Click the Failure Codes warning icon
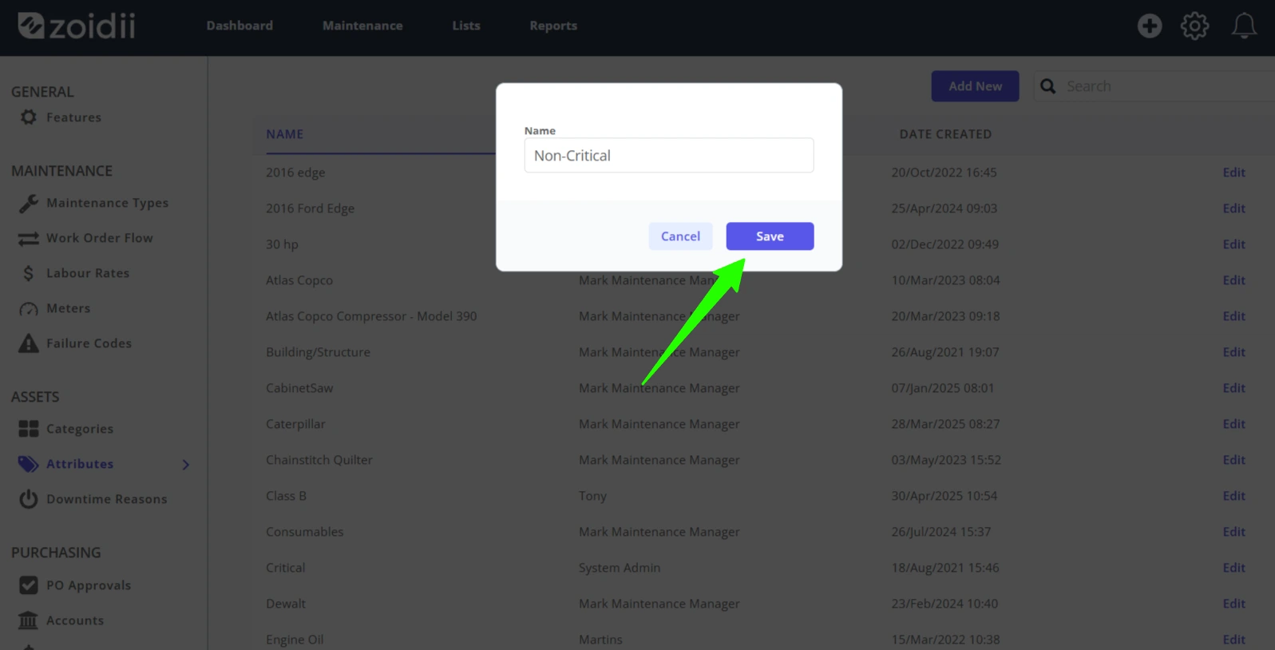Image resolution: width=1275 pixels, height=650 pixels. [29, 343]
